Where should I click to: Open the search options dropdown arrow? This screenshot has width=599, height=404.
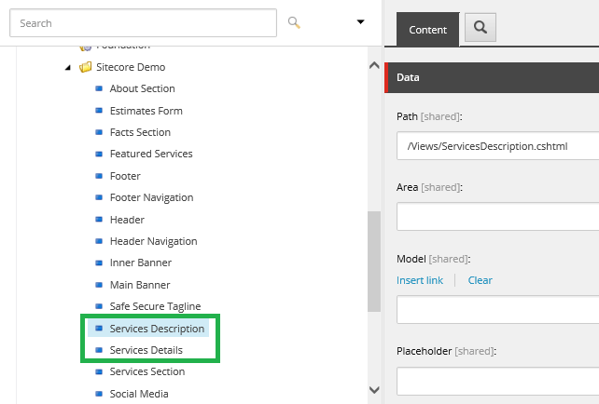click(361, 22)
